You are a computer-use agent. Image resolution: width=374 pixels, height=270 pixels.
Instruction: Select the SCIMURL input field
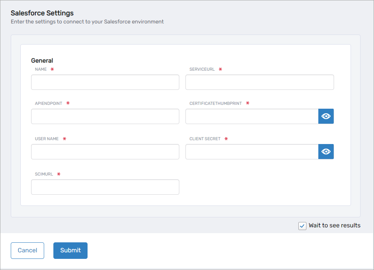pos(105,187)
